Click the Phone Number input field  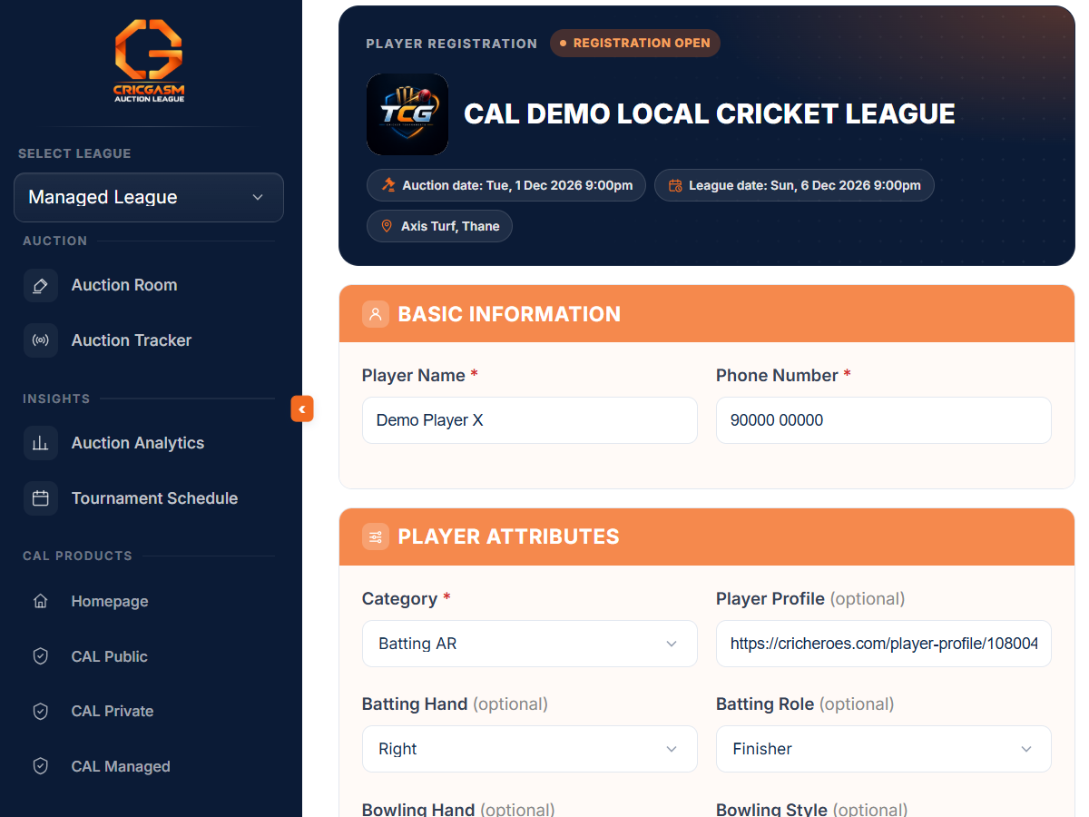pos(884,420)
